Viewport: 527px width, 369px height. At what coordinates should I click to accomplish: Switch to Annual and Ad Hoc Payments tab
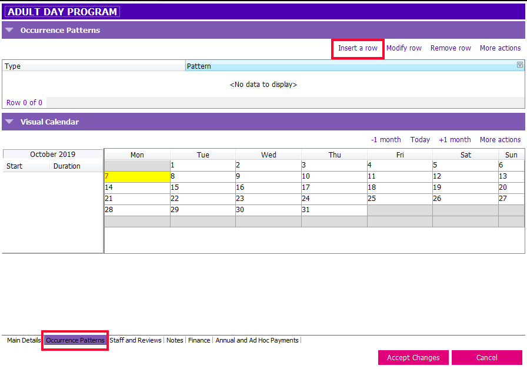click(x=257, y=340)
